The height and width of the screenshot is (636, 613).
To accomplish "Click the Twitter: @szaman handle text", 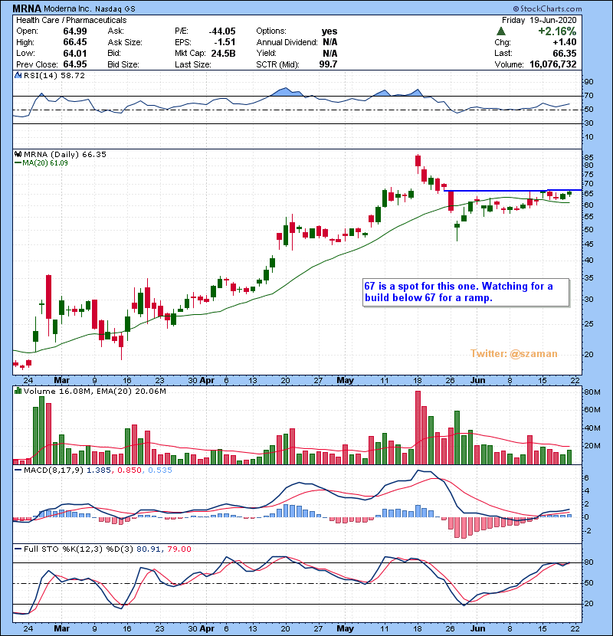I will click(514, 354).
